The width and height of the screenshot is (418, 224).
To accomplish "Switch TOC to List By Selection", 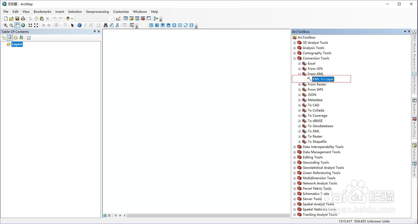I will [x=21, y=38].
